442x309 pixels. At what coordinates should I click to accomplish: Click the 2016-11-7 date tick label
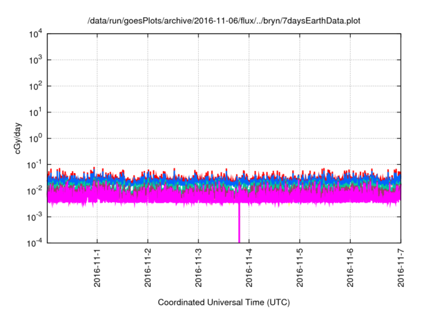coord(400,266)
